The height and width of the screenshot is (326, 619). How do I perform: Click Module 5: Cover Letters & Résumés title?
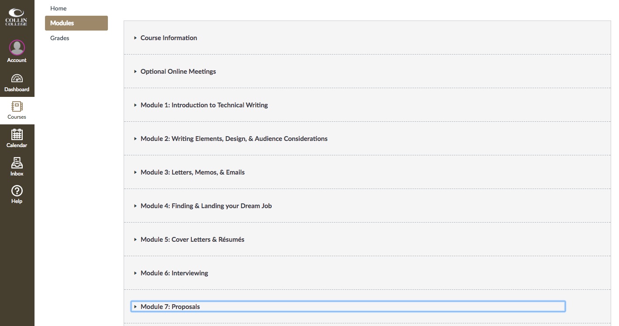[x=192, y=240]
